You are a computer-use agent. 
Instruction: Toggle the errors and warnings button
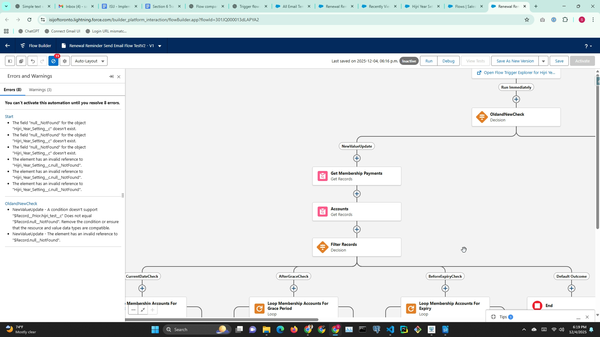tap(53, 61)
